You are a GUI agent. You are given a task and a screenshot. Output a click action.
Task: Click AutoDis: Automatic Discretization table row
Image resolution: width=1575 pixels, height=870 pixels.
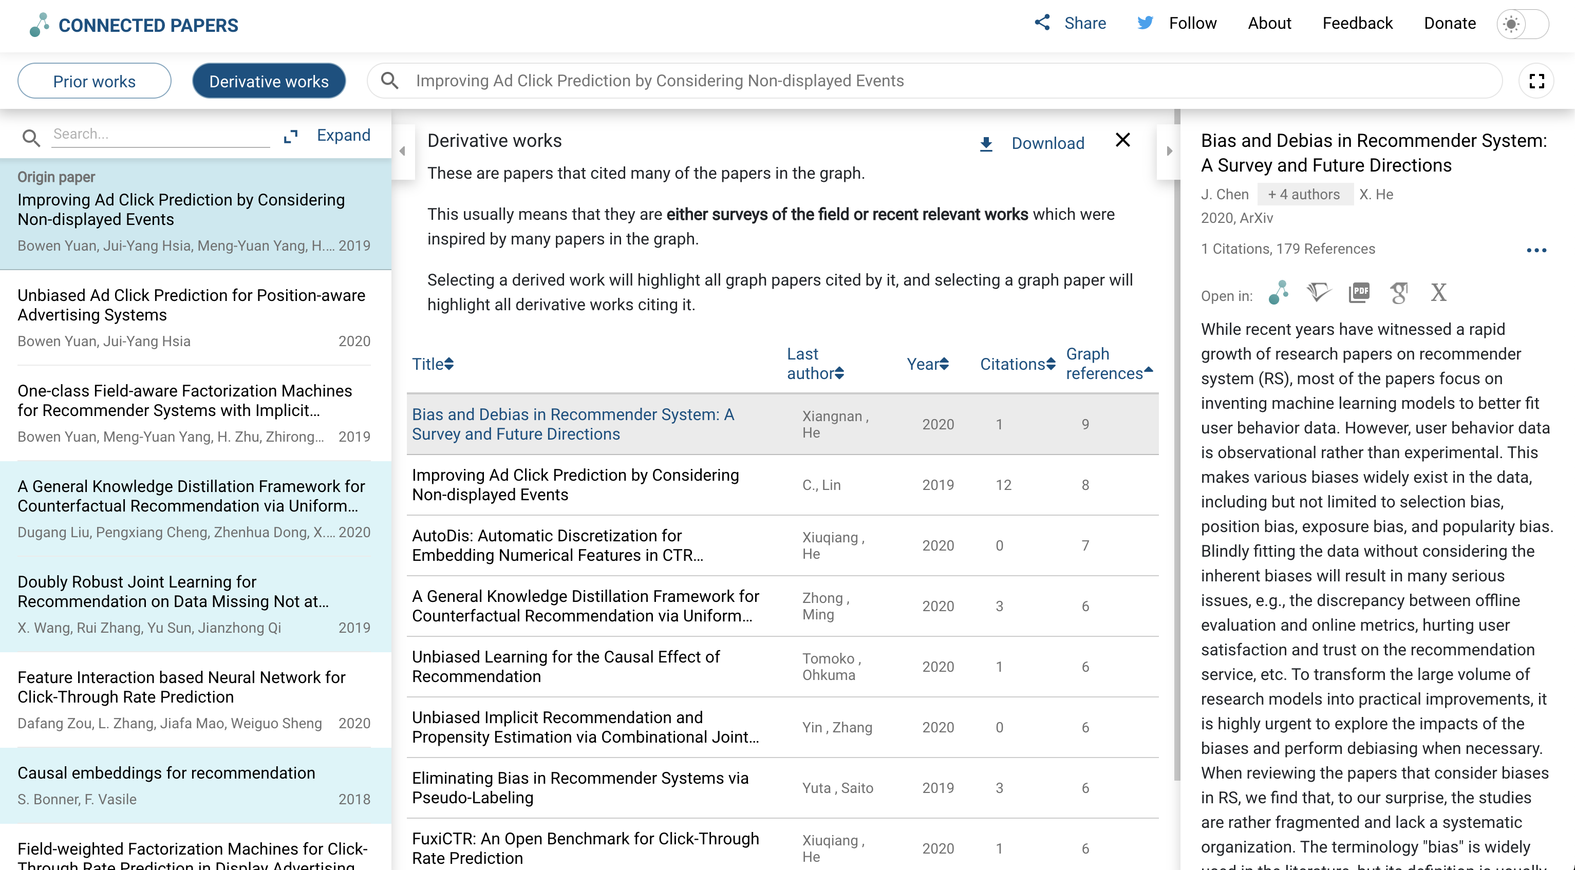782,545
